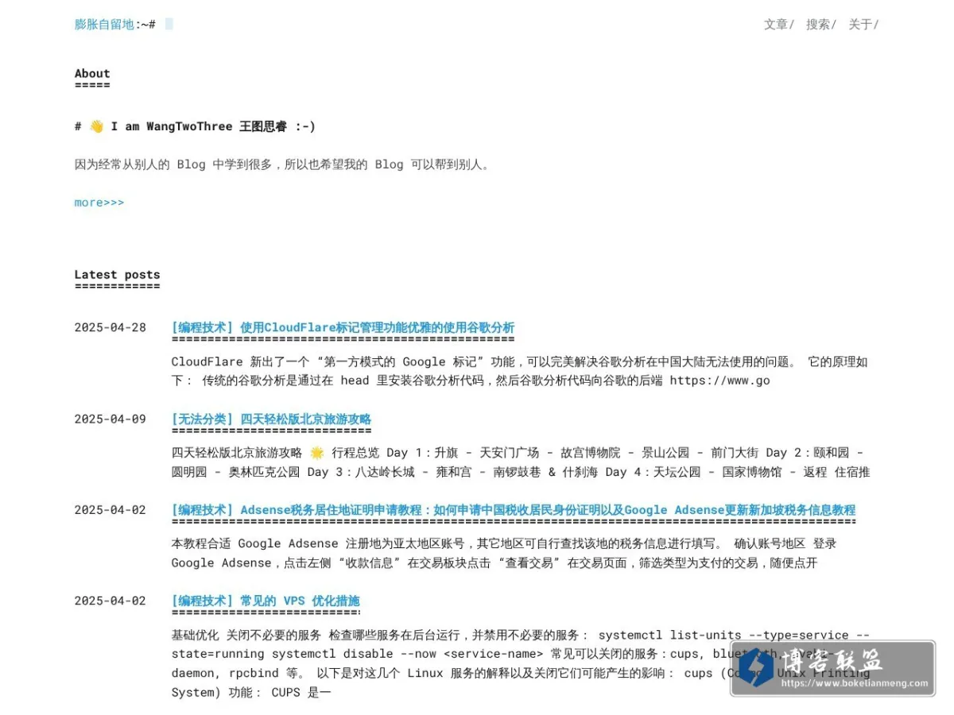Click the more>>> link under About
The height and width of the screenshot is (715, 954).
pyautogui.click(x=99, y=203)
